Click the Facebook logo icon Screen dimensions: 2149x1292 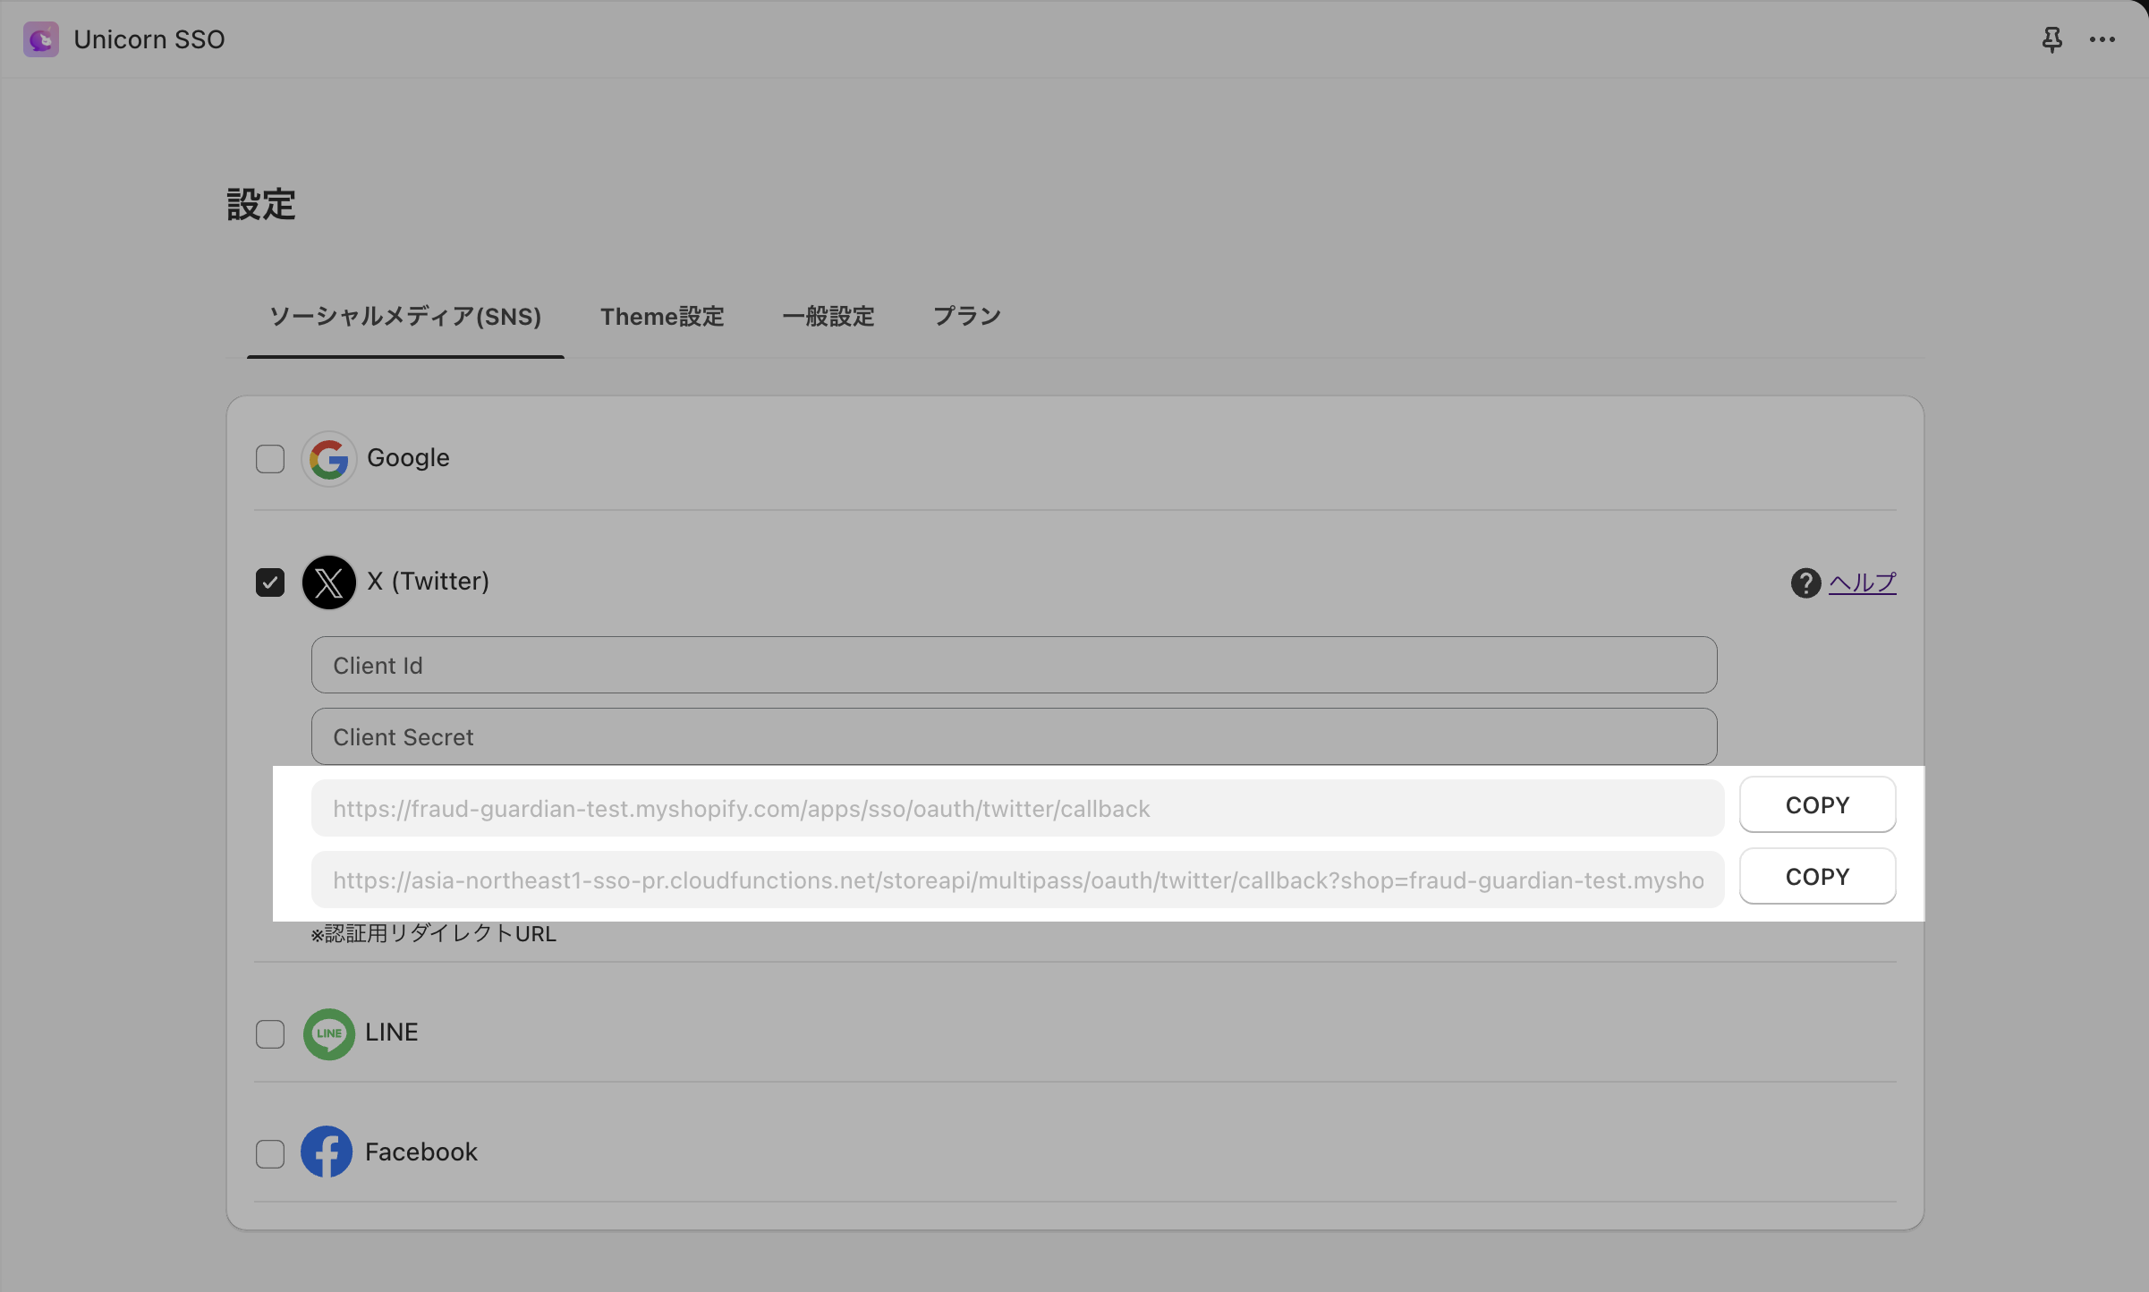[327, 1152]
